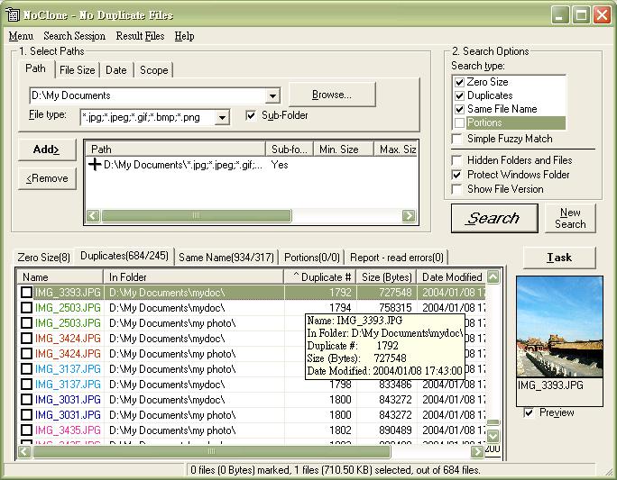Click the plus icon in the path list row

point(95,166)
